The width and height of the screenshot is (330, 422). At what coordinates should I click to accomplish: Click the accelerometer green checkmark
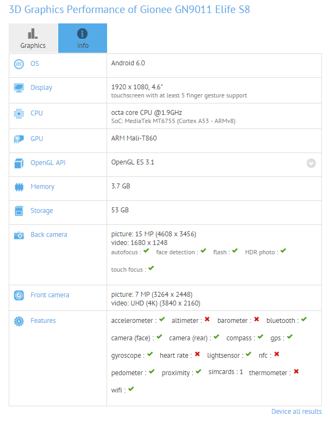pyautogui.click(x=162, y=320)
